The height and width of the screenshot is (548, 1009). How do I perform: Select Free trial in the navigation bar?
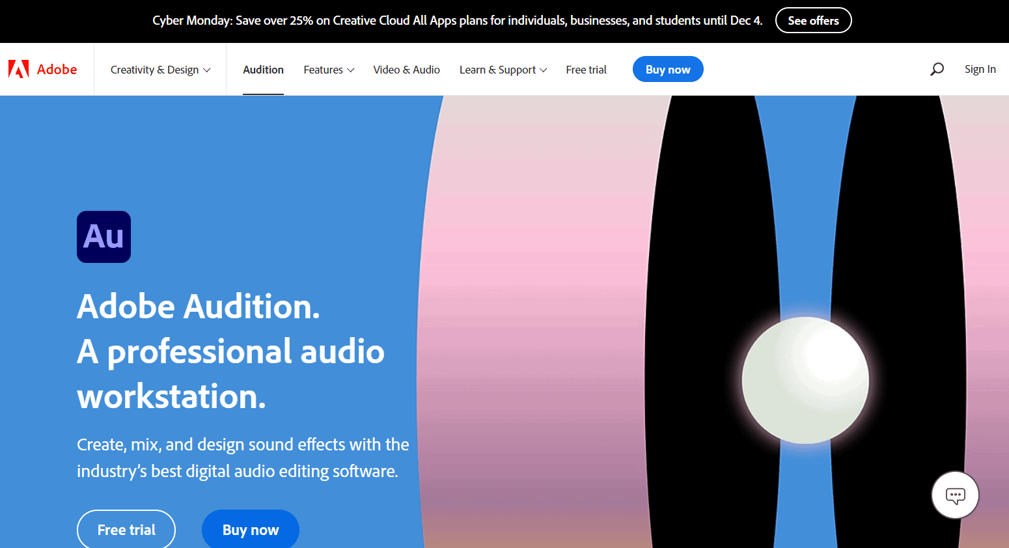click(586, 69)
